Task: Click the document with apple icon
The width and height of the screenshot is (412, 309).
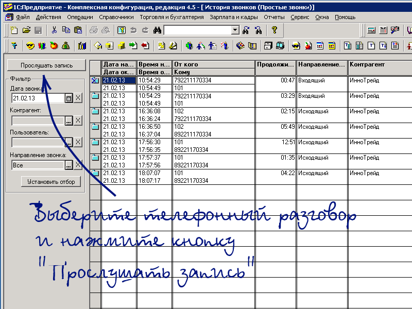Action: (x=308, y=46)
